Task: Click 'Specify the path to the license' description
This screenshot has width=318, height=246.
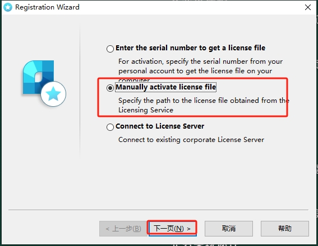Action: [204, 105]
